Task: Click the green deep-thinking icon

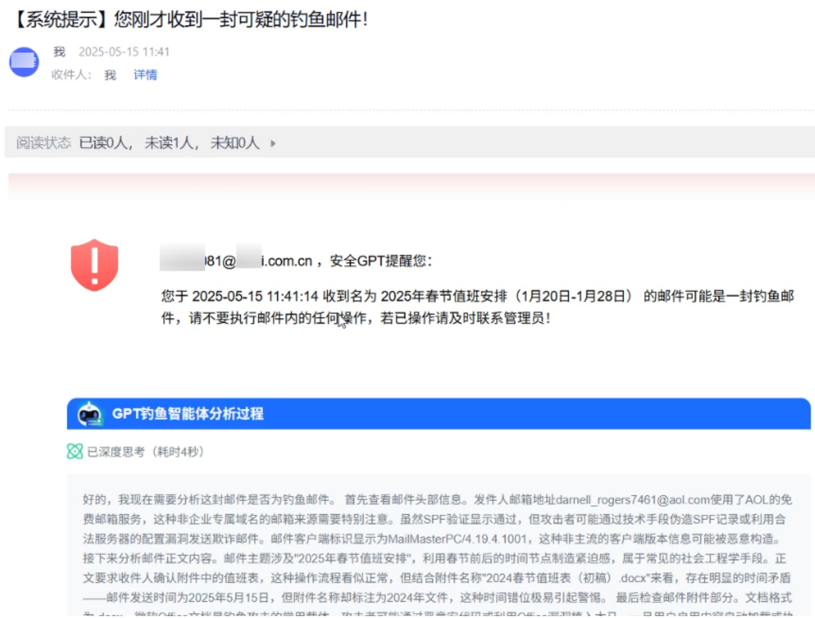Action: (x=75, y=452)
